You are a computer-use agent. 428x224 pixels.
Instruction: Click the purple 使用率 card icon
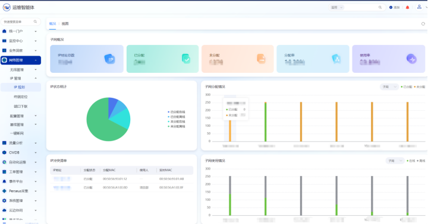(x=411, y=59)
